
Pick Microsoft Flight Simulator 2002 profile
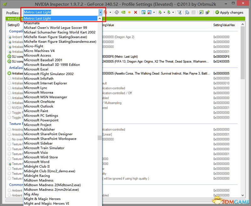tap(49, 74)
